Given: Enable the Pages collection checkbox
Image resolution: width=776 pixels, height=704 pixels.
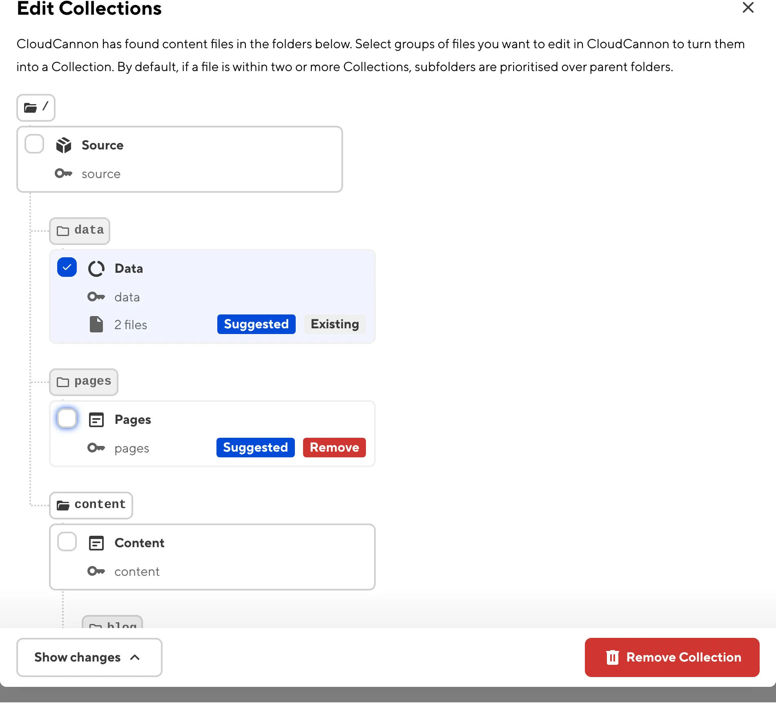Looking at the screenshot, I should click(x=67, y=418).
